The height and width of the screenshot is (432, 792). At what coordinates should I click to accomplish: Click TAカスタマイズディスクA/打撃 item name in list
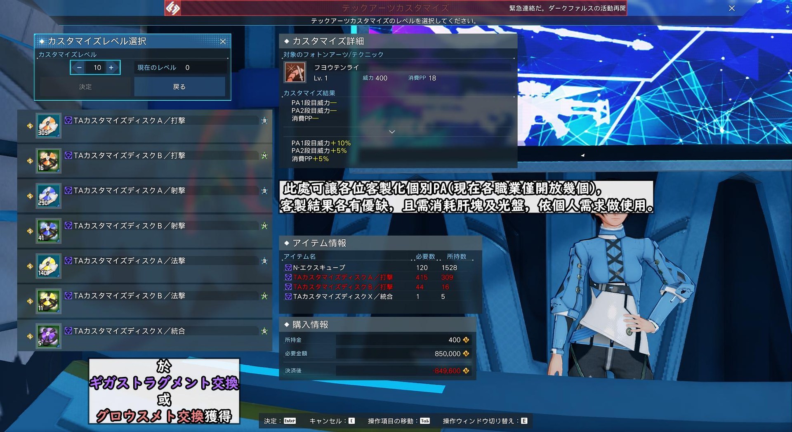[130, 120]
